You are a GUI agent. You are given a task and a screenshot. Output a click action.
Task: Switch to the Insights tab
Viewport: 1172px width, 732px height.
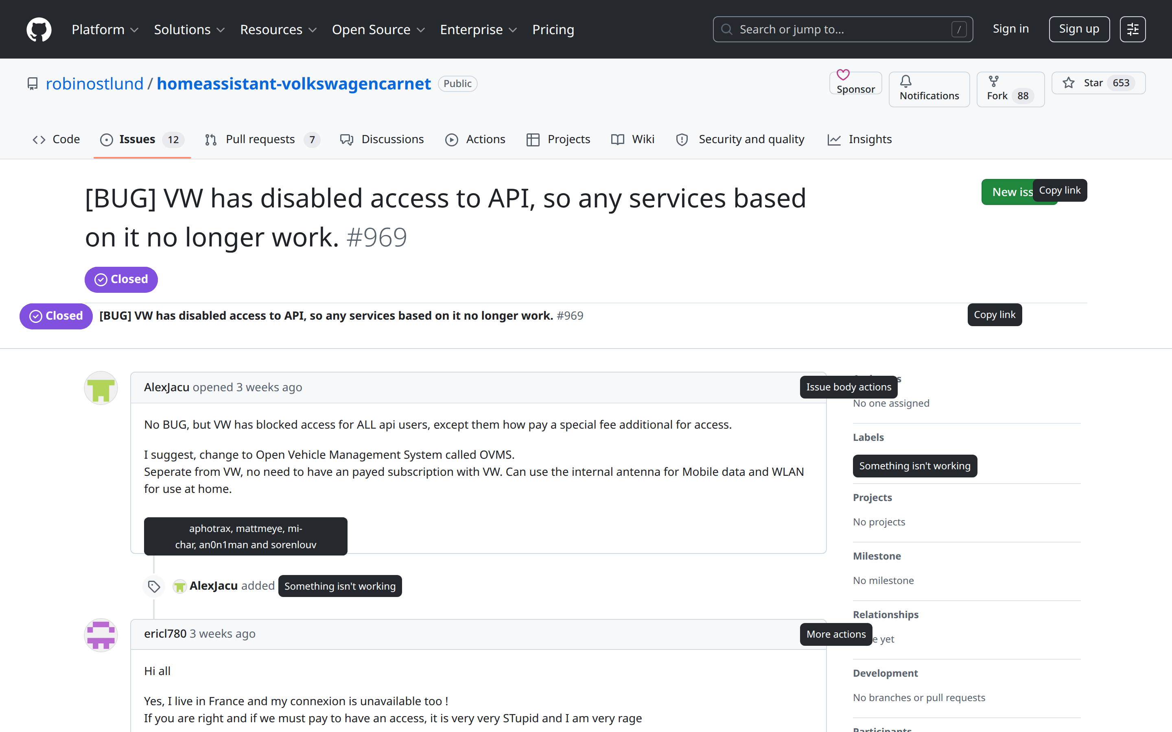pos(859,139)
